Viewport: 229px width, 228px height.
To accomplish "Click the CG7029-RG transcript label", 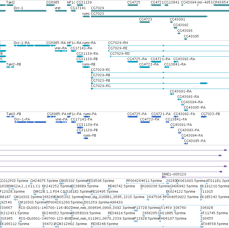I will 101,86.
